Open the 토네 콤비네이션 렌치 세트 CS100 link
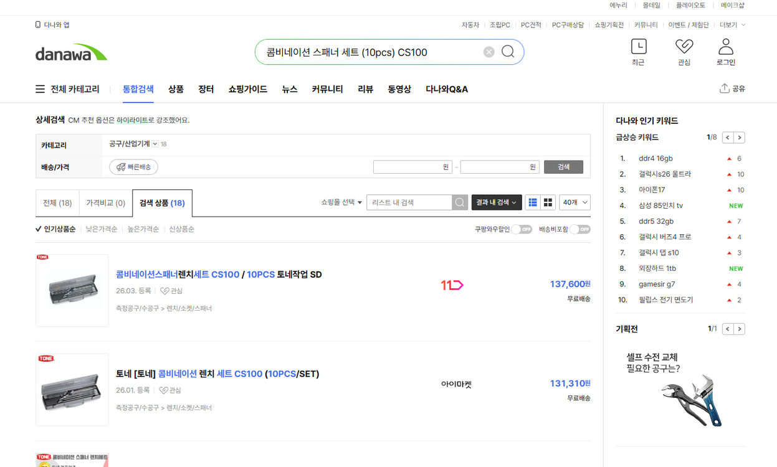 [x=217, y=374]
